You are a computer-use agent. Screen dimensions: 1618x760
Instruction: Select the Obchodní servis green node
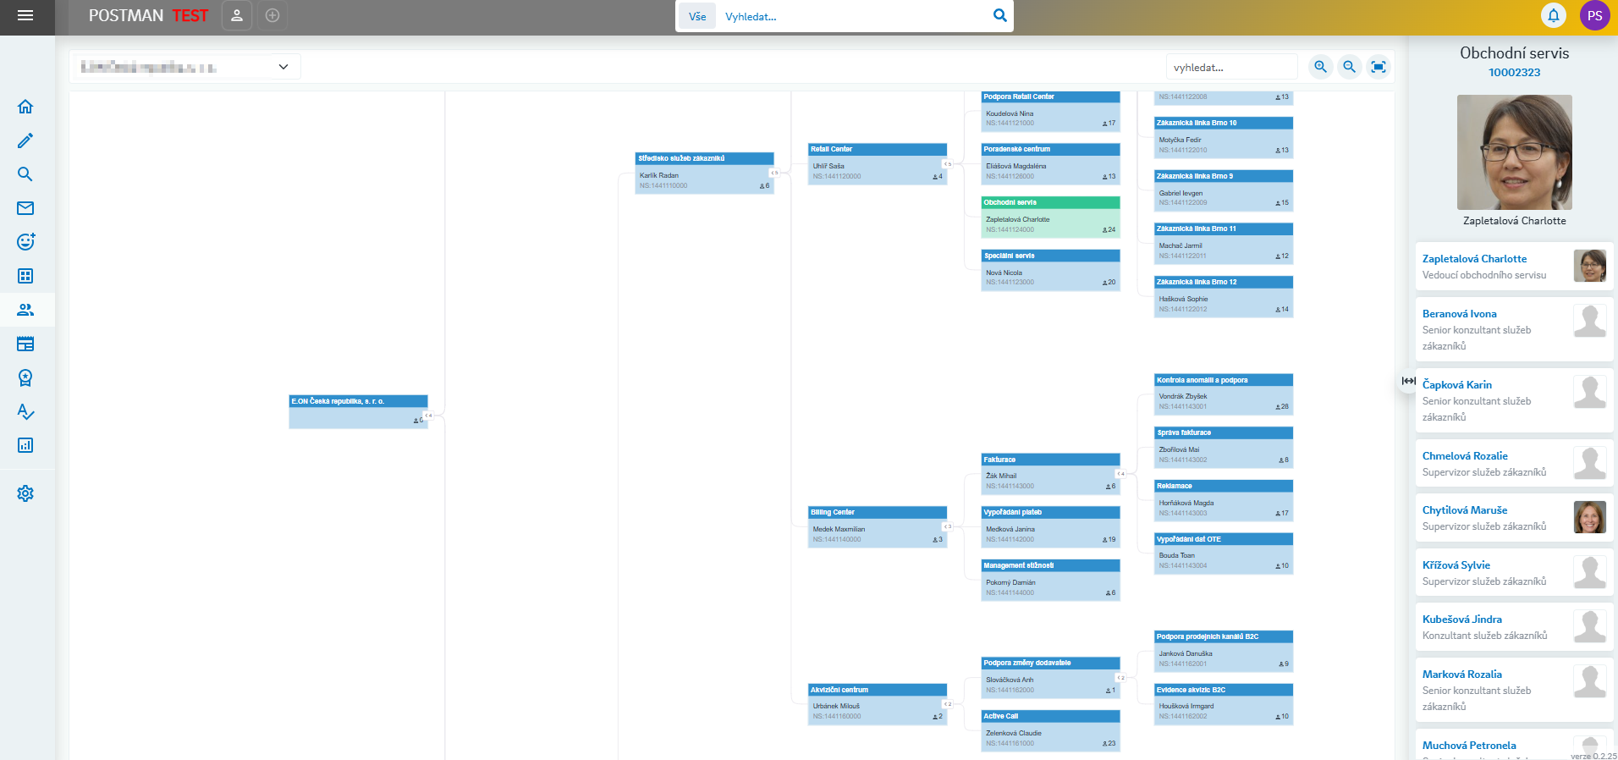1050,217
